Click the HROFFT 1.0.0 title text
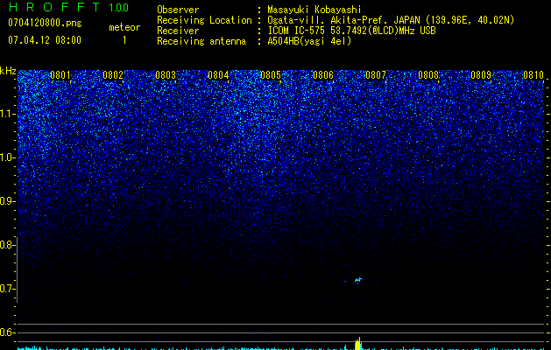Image resolution: width=551 pixels, height=350 pixels. 68,7
